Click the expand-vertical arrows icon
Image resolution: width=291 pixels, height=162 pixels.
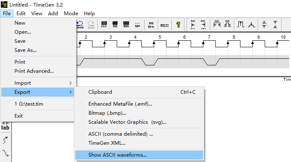tap(275, 24)
